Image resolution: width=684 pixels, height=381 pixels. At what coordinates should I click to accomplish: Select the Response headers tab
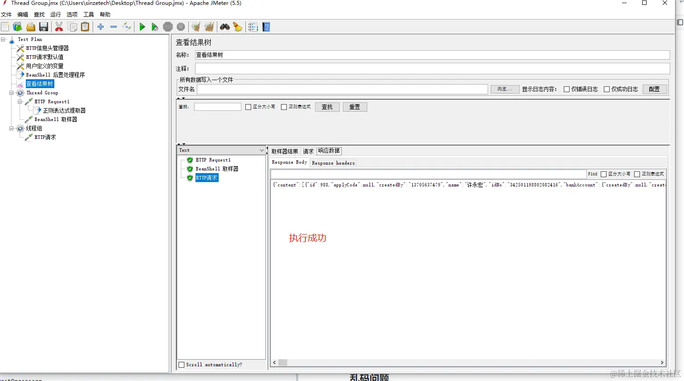coord(334,163)
